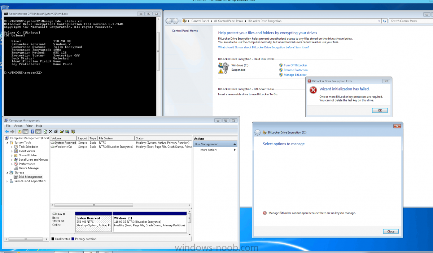Open the File menu in Computer Management
This screenshot has height=253, width=433.
(8, 126)
